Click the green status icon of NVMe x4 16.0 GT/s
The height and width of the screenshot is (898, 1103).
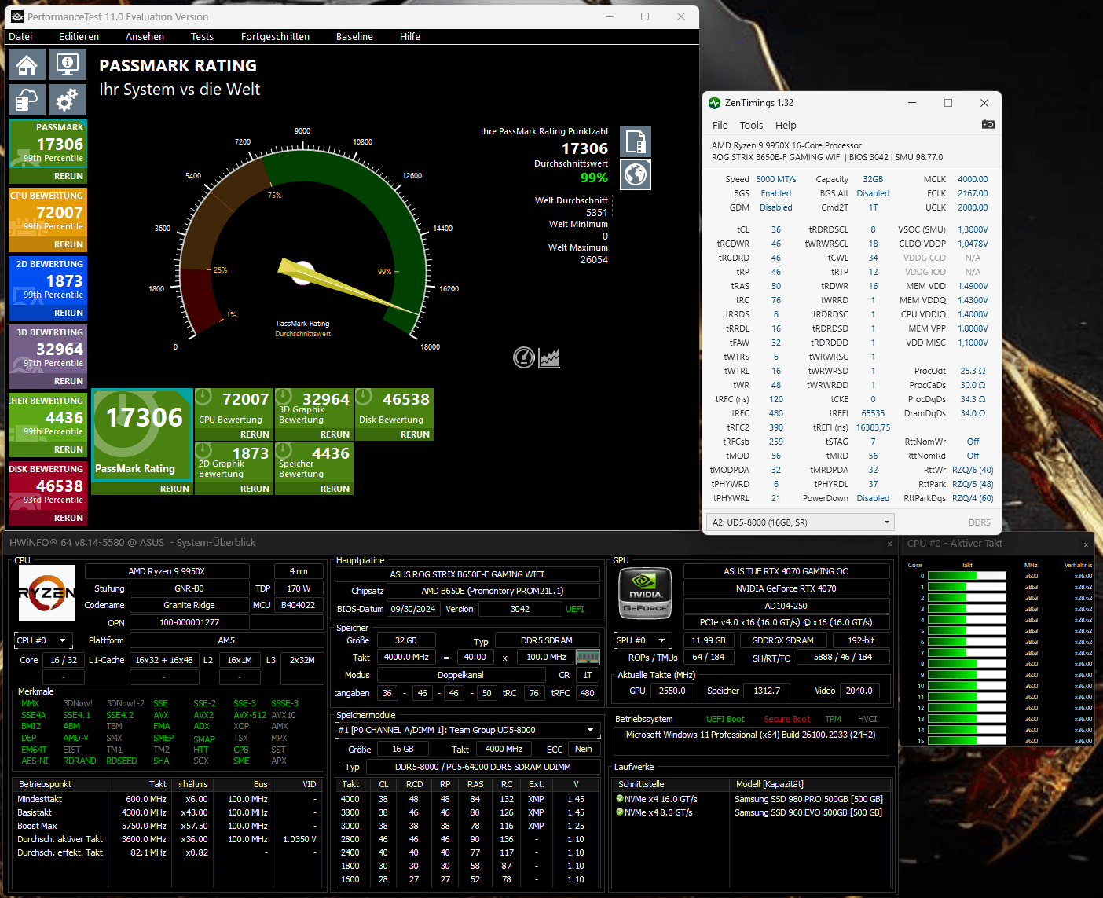[x=620, y=798]
